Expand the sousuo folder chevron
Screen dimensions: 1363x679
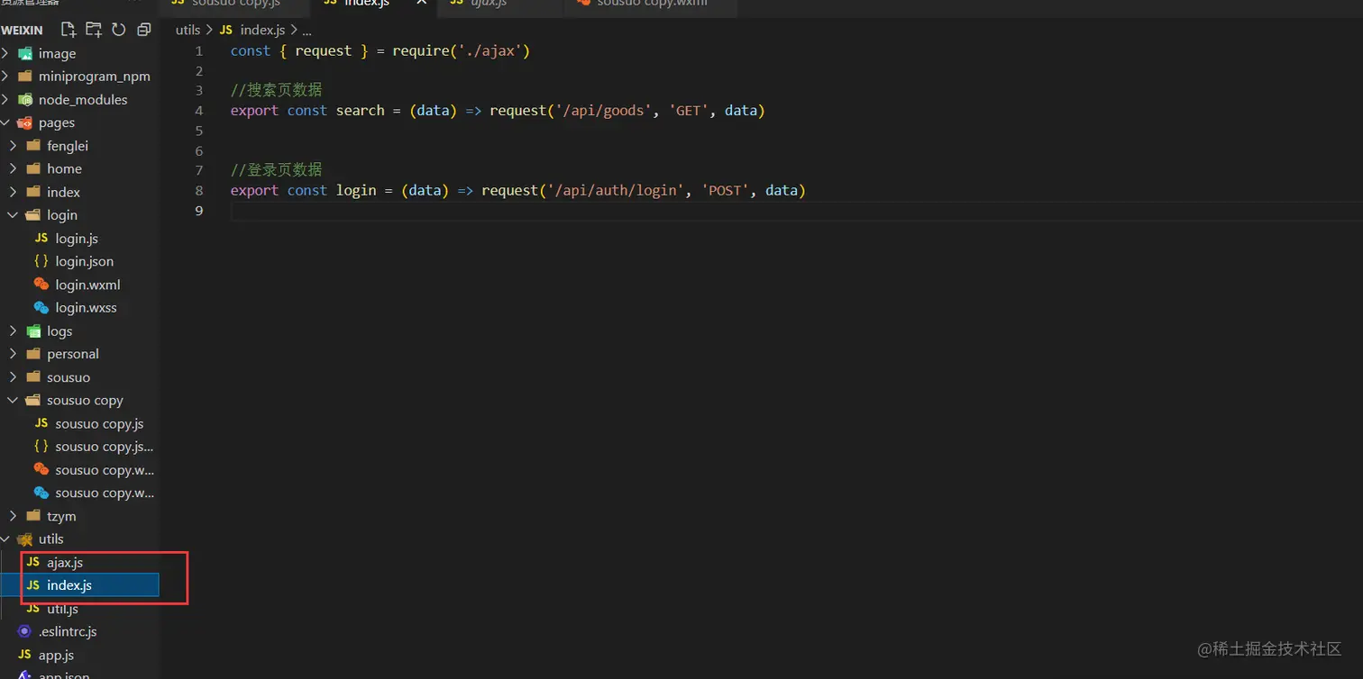[13, 377]
